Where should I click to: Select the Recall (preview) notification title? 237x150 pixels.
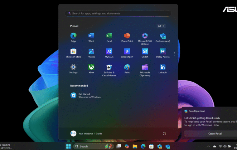197,111
